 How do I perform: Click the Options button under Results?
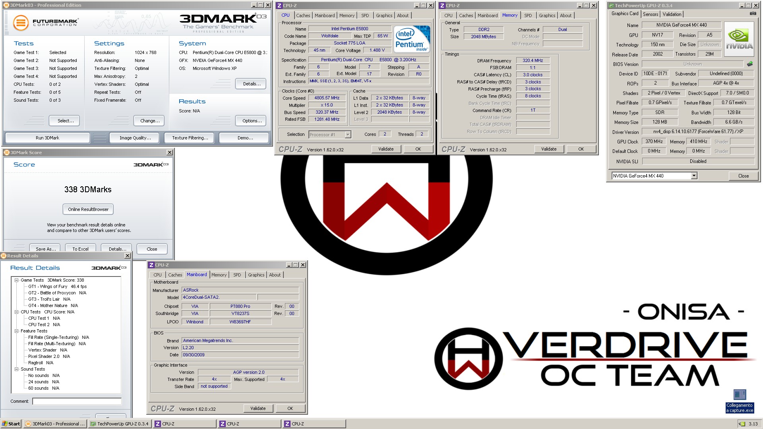coord(252,121)
